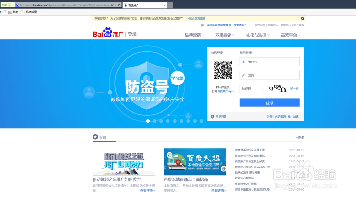356x198 pixels.
Task: Click the 移动崛起之际推广如何发力 title
Action: [116, 179]
